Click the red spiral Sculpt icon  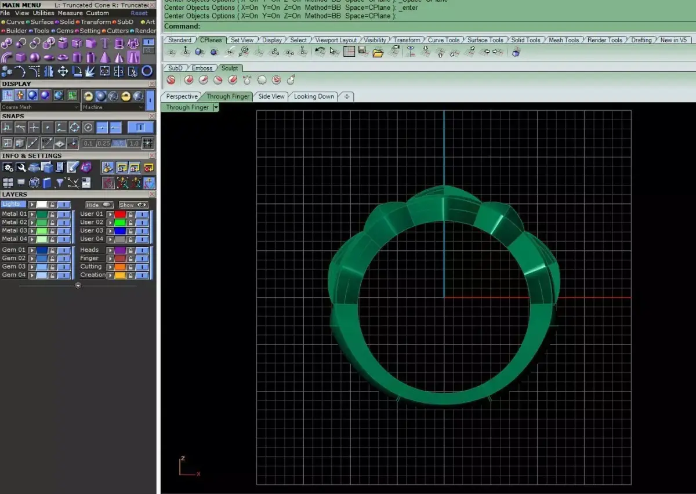point(276,80)
